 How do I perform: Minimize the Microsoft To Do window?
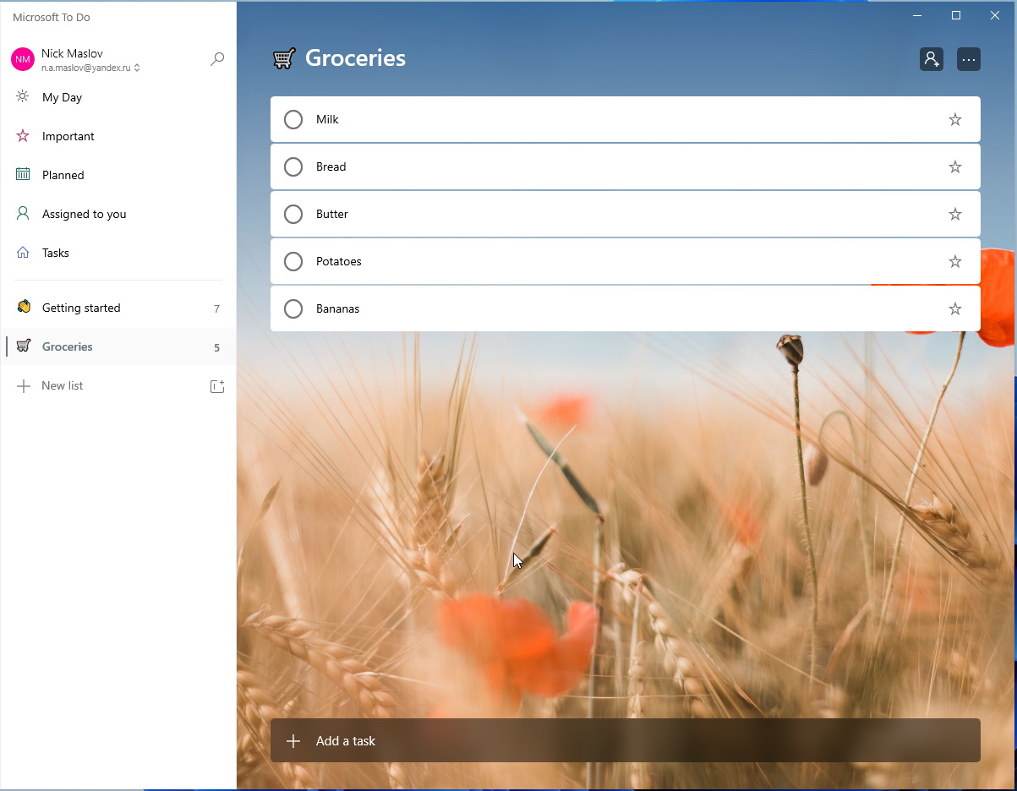coord(917,15)
